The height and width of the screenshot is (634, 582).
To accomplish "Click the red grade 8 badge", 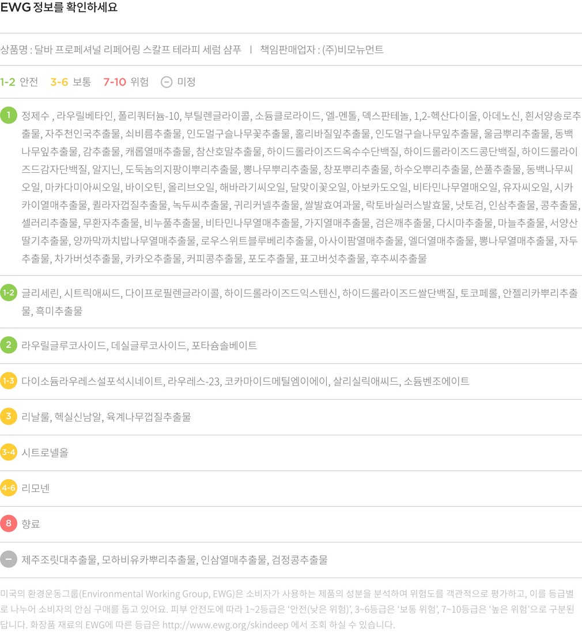I will click(9, 523).
